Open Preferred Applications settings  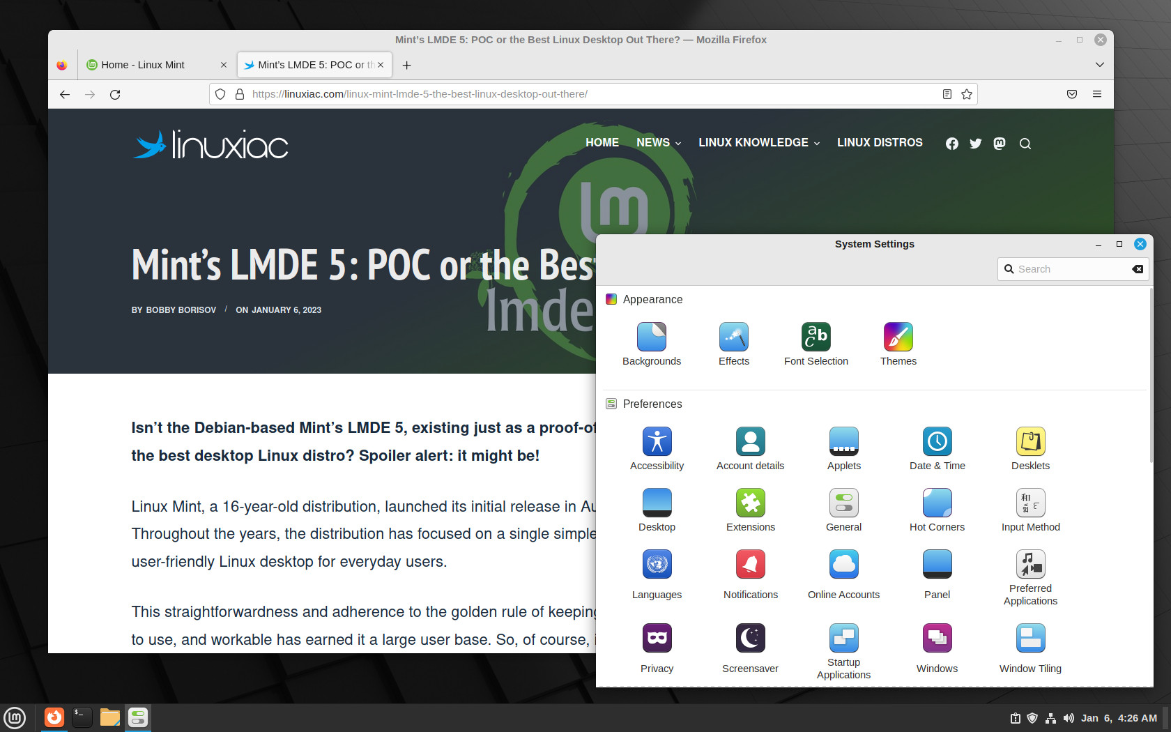(1031, 578)
